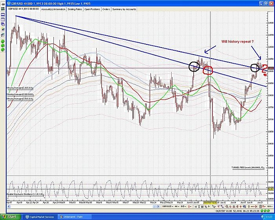The height and width of the screenshot is (220, 275).
Task: Click the scroll right arrow button before GBP/USD
Action: coord(158,206)
